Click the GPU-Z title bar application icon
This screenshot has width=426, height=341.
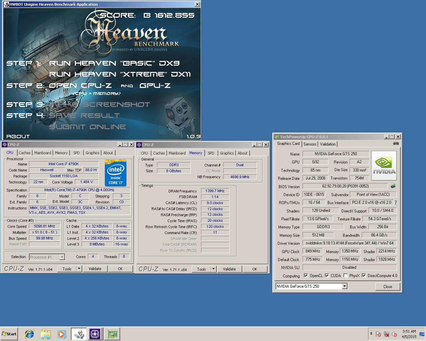click(277, 137)
